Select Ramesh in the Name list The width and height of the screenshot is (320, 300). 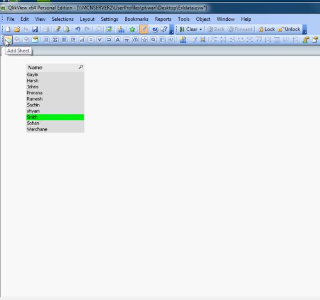coord(55,99)
